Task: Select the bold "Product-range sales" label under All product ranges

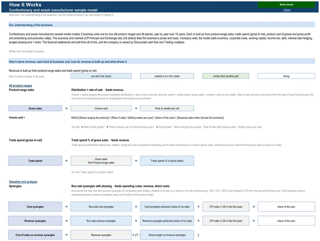Action: (22, 90)
